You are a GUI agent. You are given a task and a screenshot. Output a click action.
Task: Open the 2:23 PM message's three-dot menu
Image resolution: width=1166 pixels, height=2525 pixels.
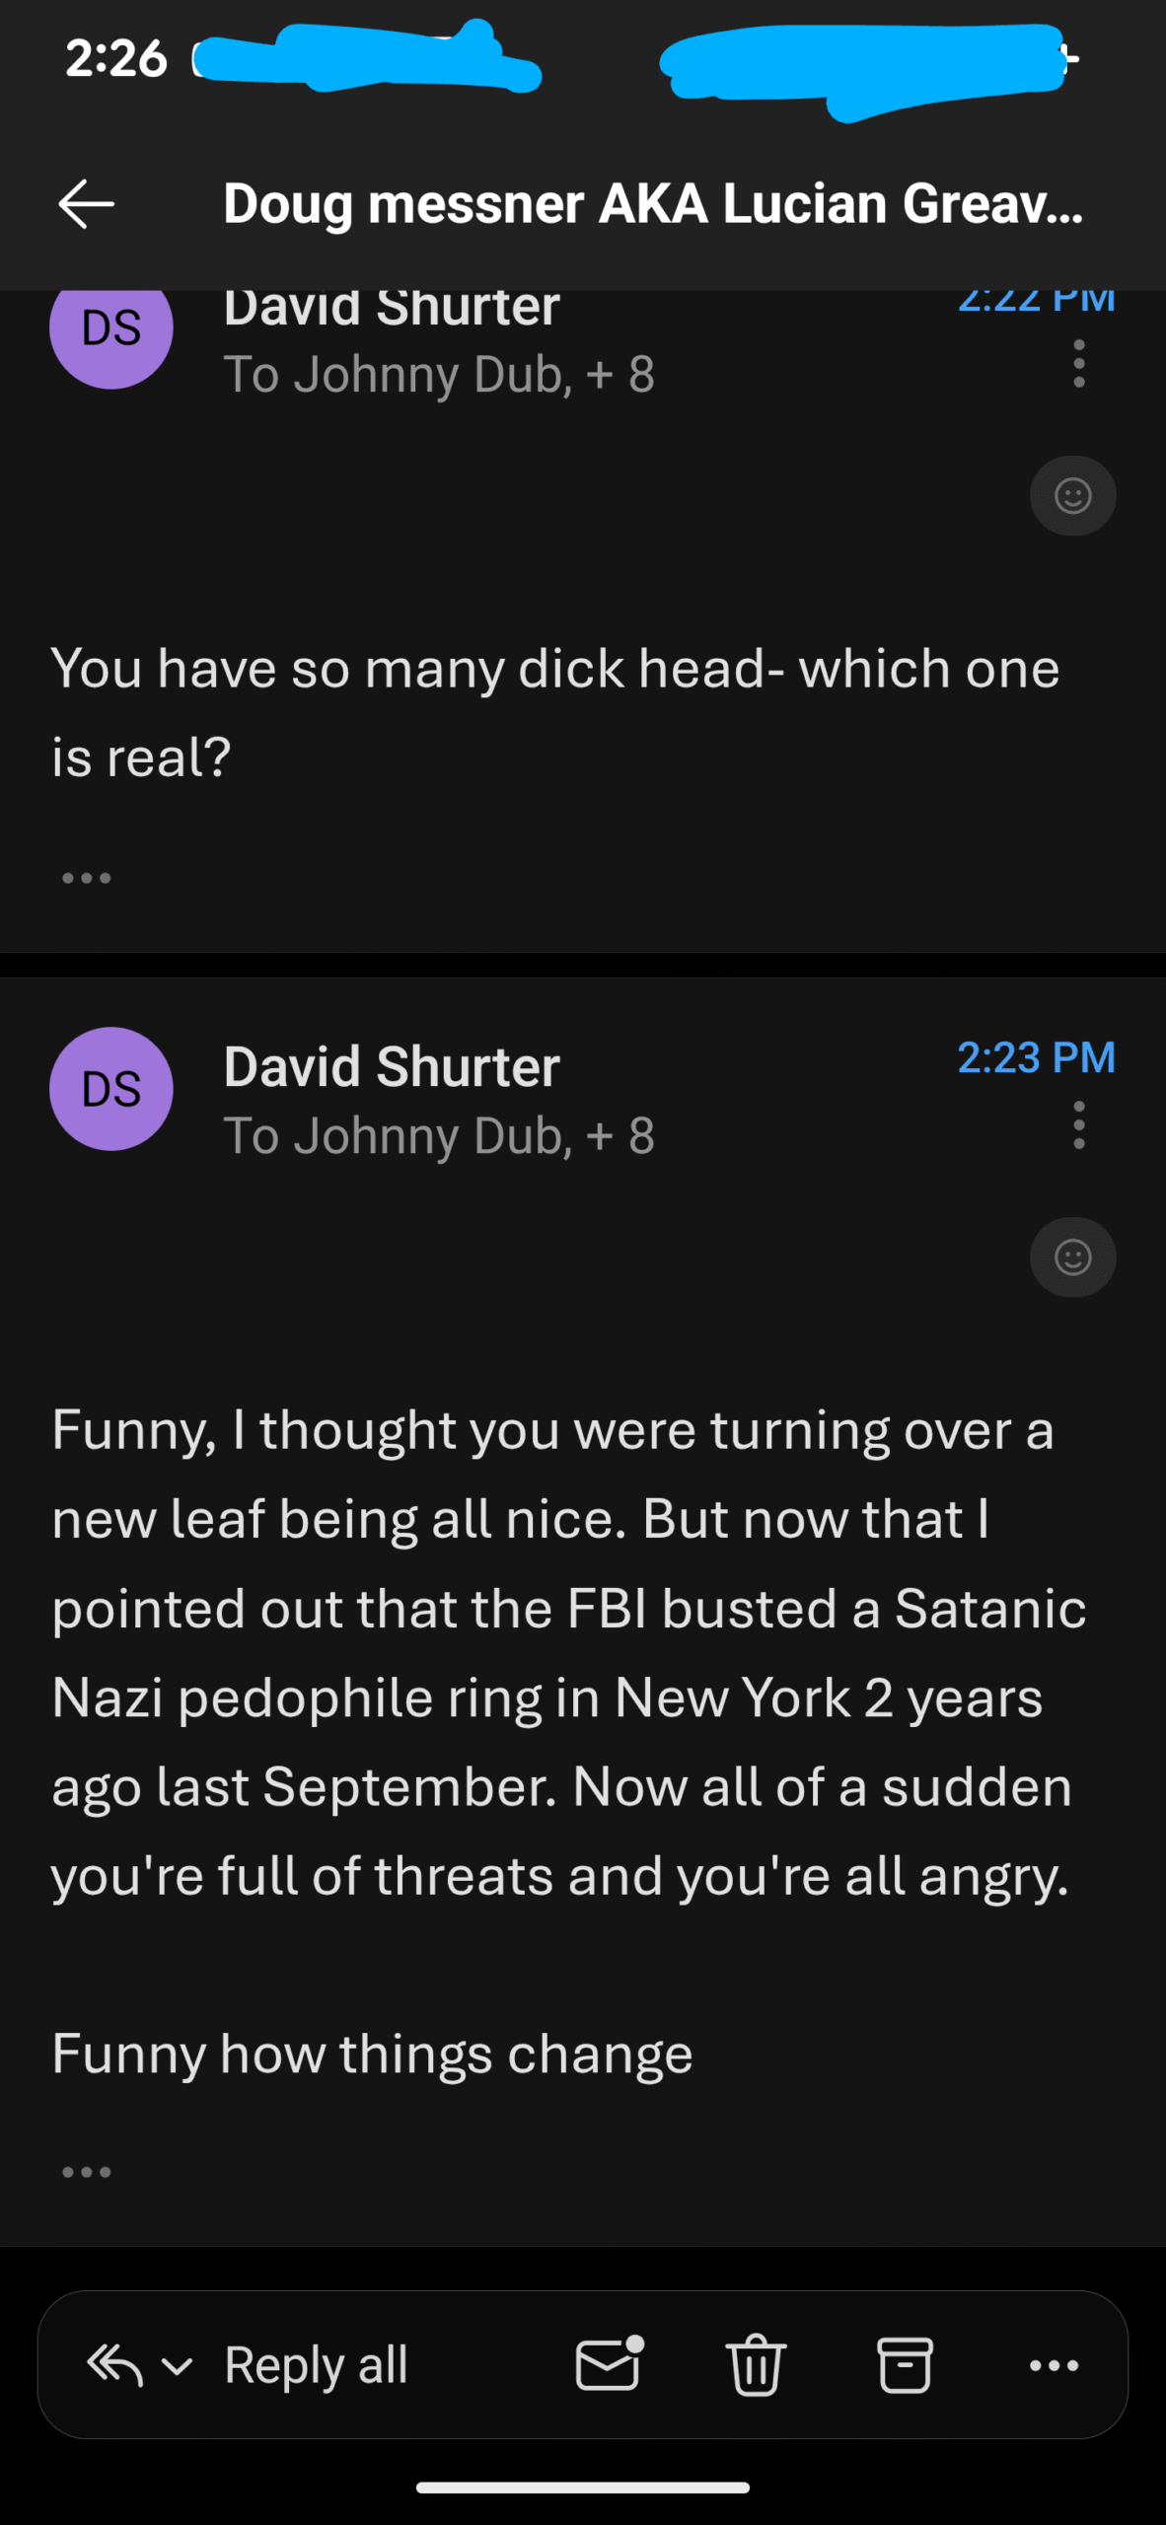tap(1079, 1125)
